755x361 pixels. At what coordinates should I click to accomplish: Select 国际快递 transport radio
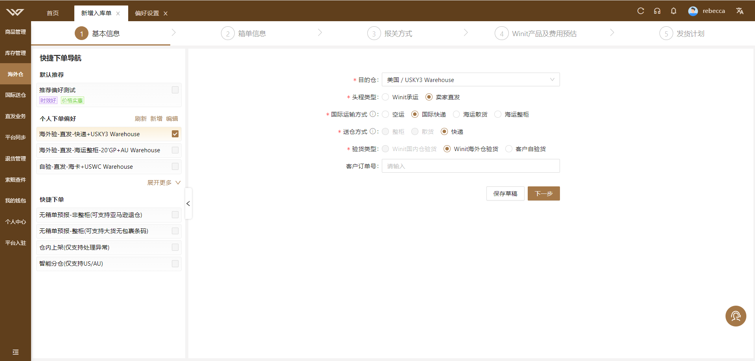click(x=415, y=114)
